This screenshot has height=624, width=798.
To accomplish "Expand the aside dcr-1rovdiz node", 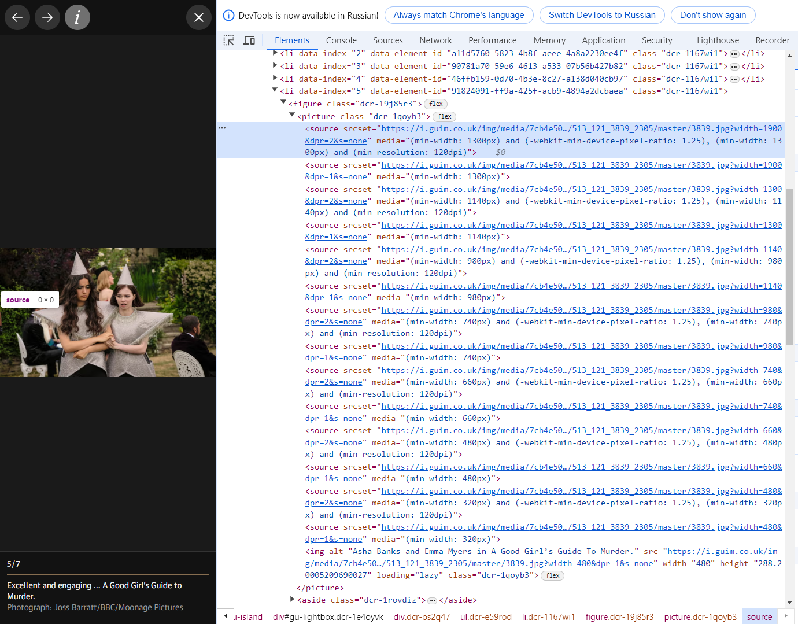I will [292, 599].
